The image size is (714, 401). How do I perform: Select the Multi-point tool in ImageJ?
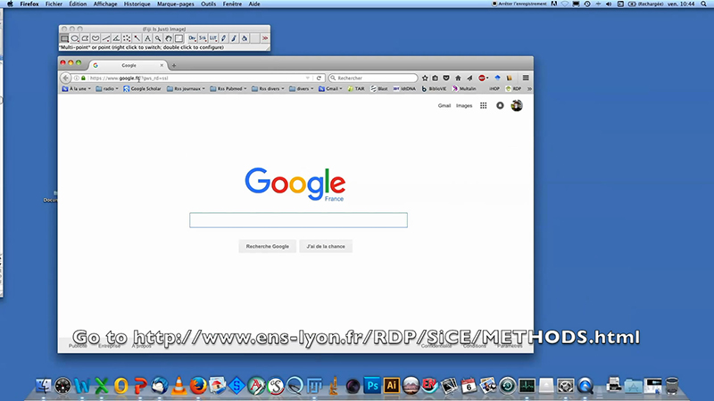[127, 38]
